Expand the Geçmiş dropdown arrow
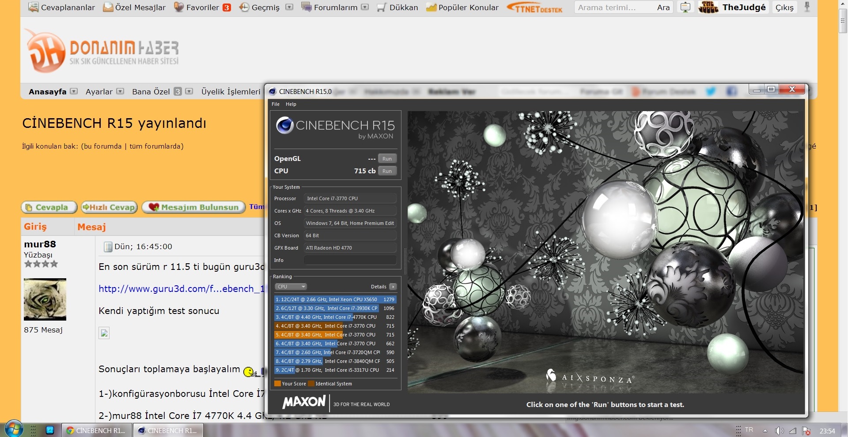Image resolution: width=848 pixels, height=437 pixels. pos(289,7)
